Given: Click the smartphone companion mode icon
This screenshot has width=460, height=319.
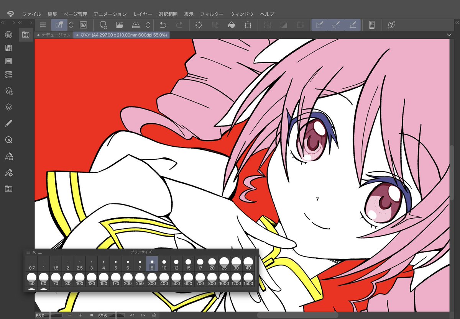Looking at the screenshot, I should coord(371,25).
